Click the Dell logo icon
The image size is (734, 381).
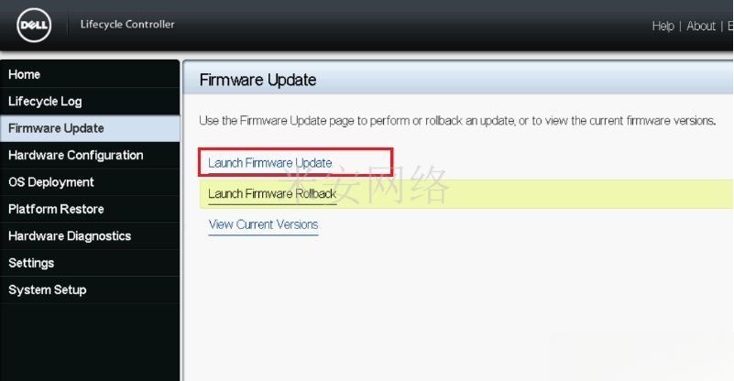coord(34,26)
